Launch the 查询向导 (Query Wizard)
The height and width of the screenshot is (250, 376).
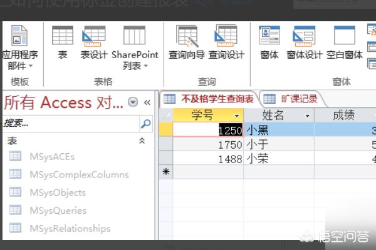(187, 42)
